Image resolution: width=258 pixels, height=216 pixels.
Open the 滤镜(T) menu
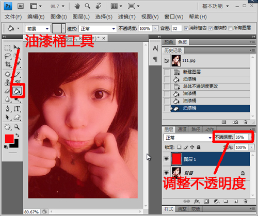127,17
